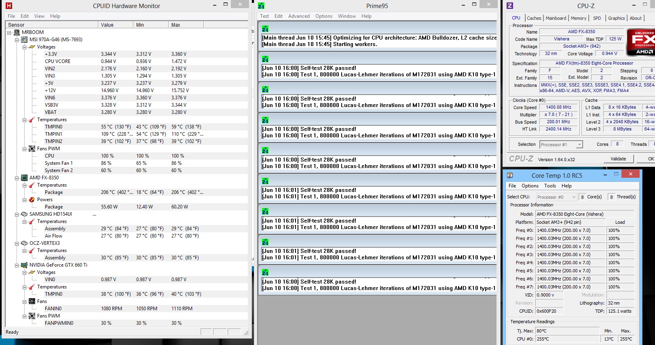Collapse the NVIDIA GeForce GTX 660 Ti node

click(17, 265)
